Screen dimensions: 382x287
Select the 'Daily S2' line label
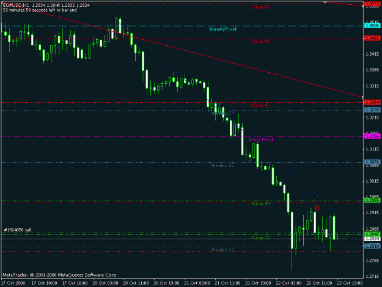(261, 238)
